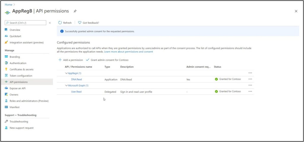Click the Got feedback heart icon
Screen dimensions: 304x142
tap(80, 23)
